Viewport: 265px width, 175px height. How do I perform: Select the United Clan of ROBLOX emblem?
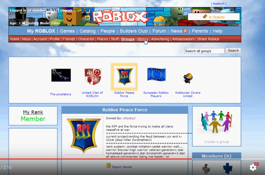(x=93, y=77)
